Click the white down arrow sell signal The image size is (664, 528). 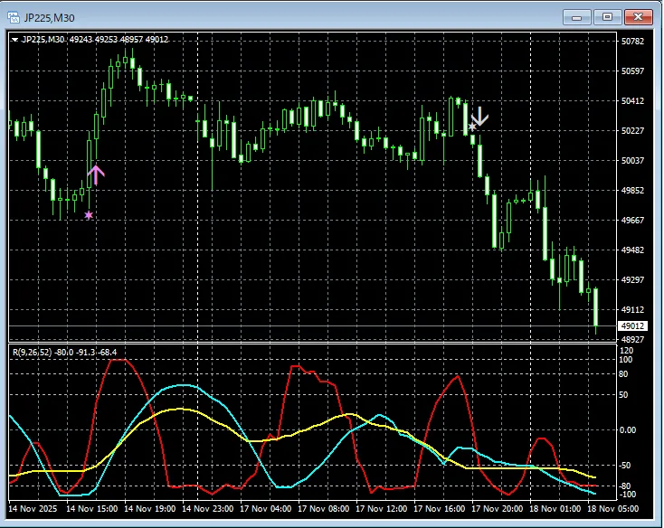480,116
